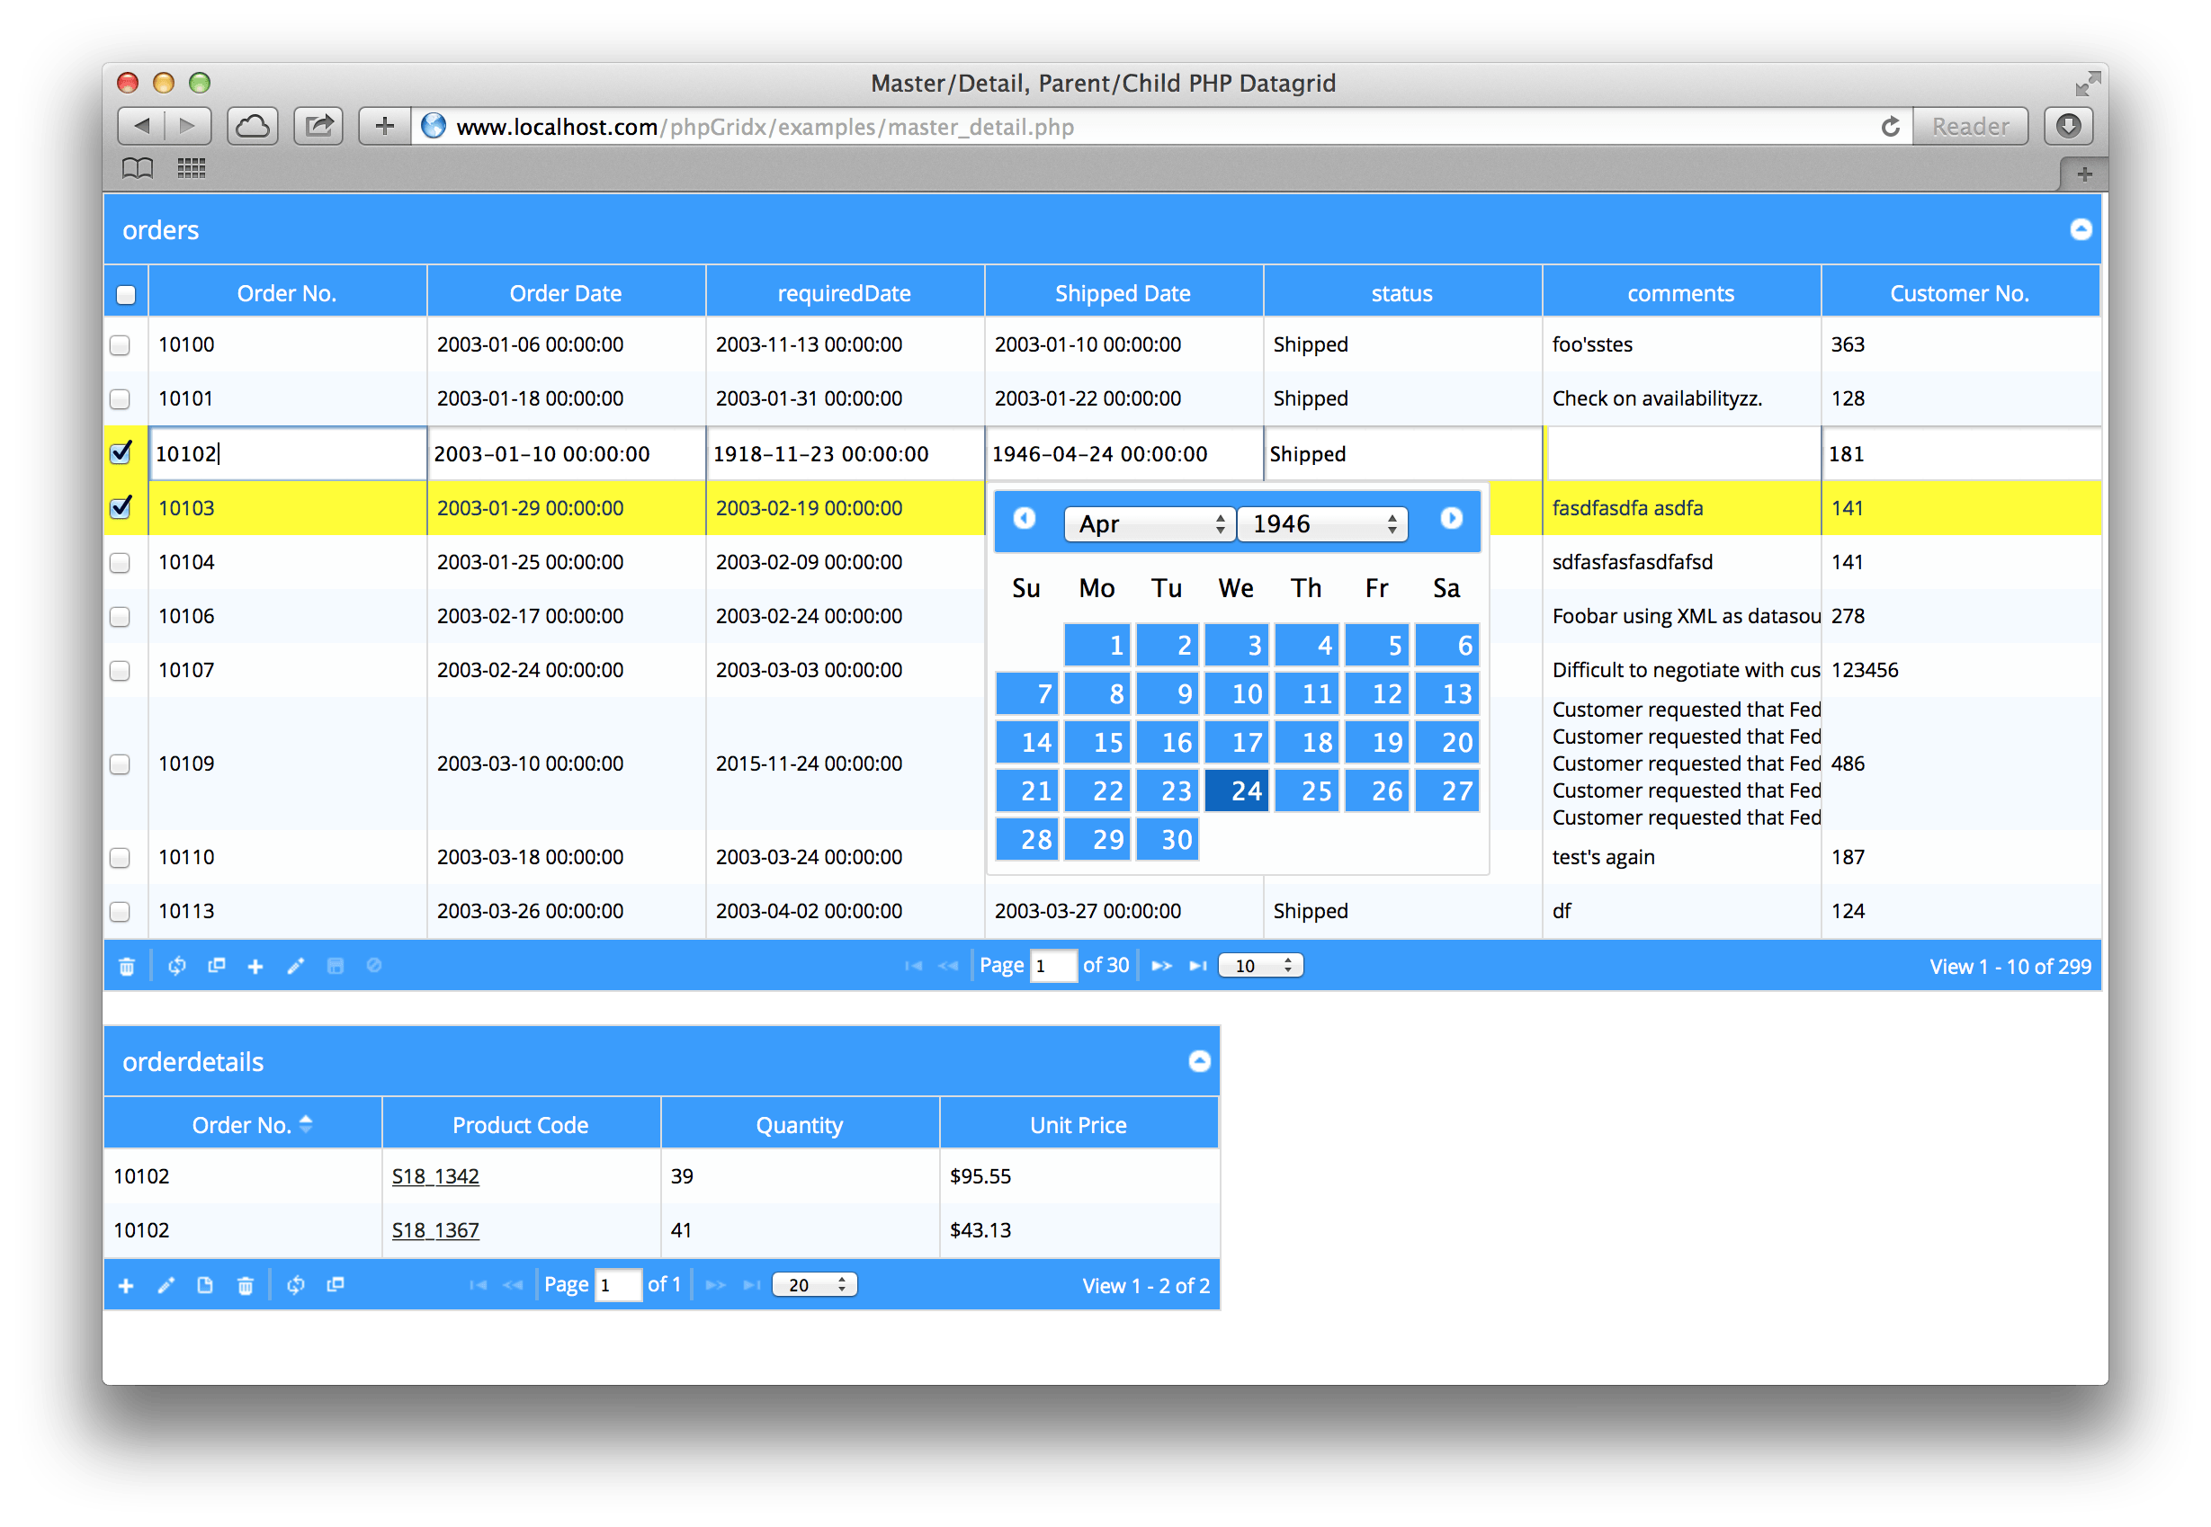Open the month dropdown showing Apr
The width and height of the screenshot is (2211, 1527).
[x=1149, y=524]
